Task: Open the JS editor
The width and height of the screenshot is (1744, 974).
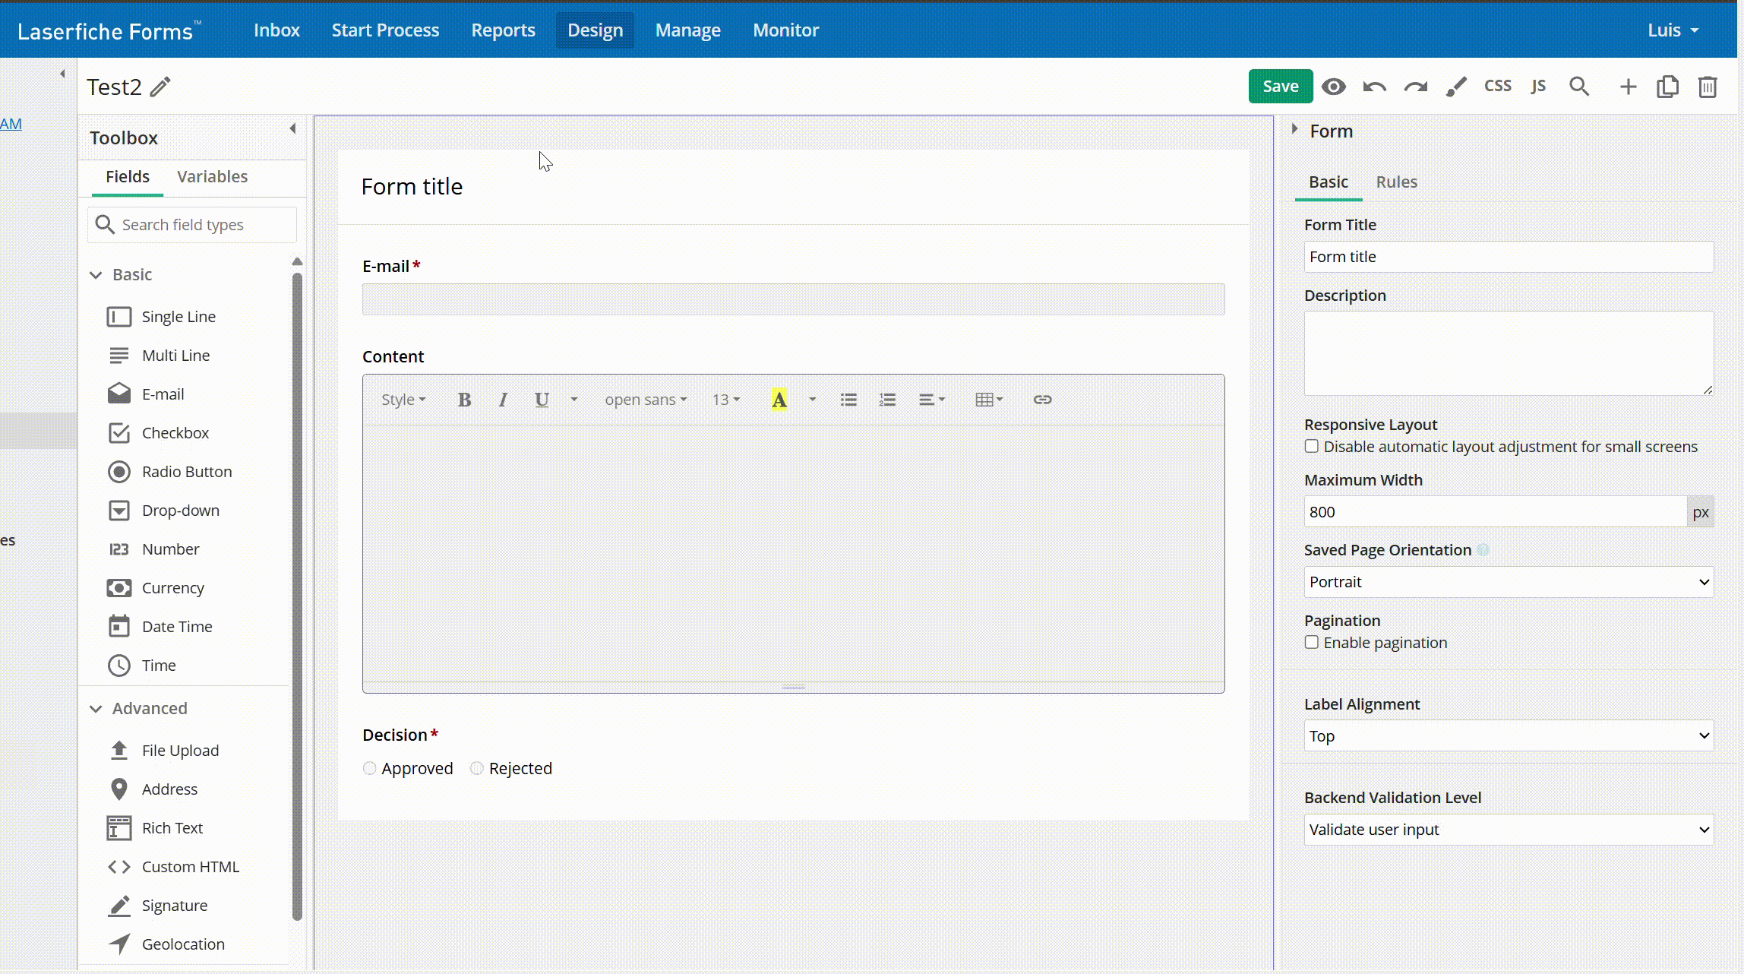Action: 1538,86
